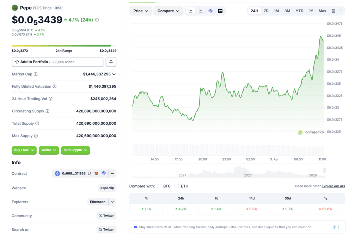The width and height of the screenshot is (361, 234).
Task: Click the star in Add to Portfolio
Action: tap(17, 62)
